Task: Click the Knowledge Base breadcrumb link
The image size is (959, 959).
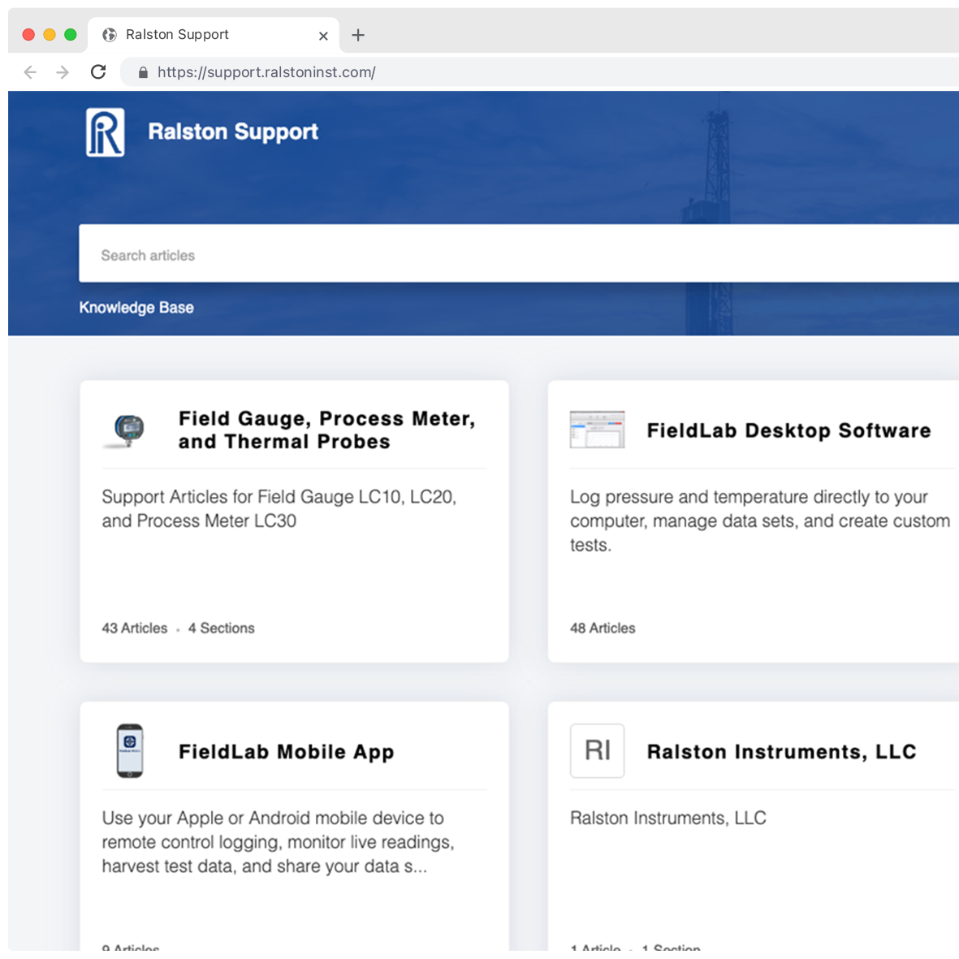Action: click(x=136, y=308)
